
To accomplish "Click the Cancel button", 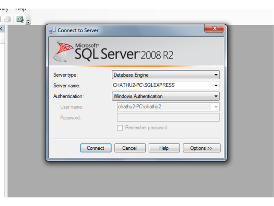I will pos(130,148).
